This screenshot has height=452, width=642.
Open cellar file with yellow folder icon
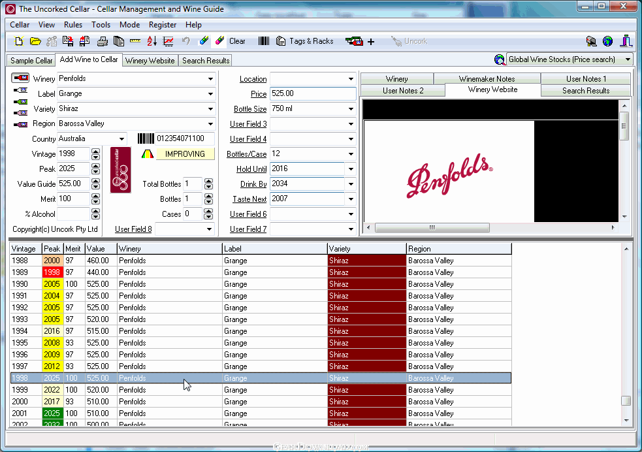click(x=36, y=41)
